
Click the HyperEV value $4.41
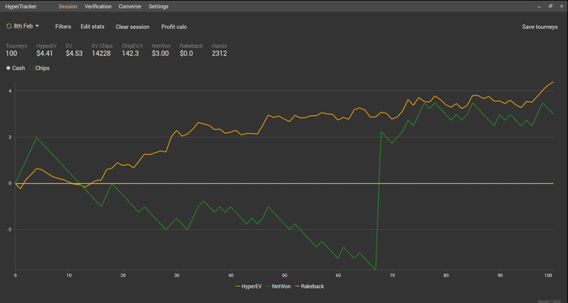click(x=45, y=53)
